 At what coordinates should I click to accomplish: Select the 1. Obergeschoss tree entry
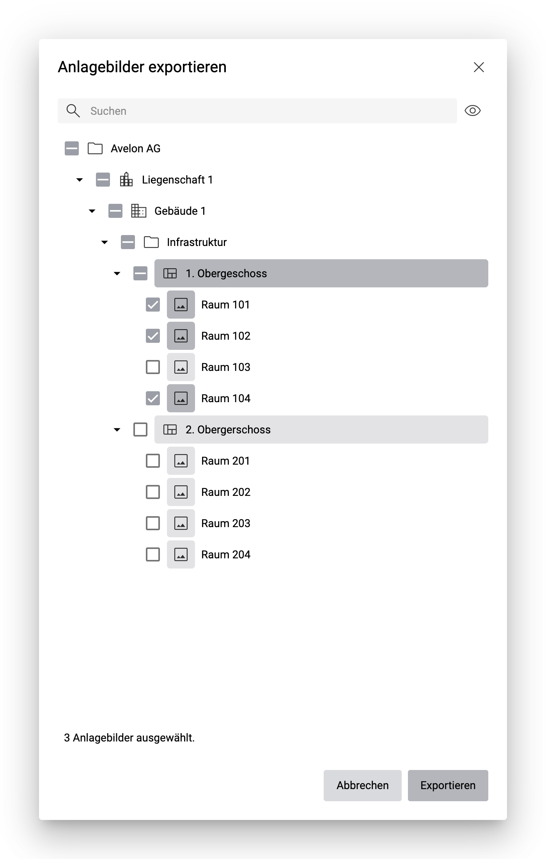(226, 273)
